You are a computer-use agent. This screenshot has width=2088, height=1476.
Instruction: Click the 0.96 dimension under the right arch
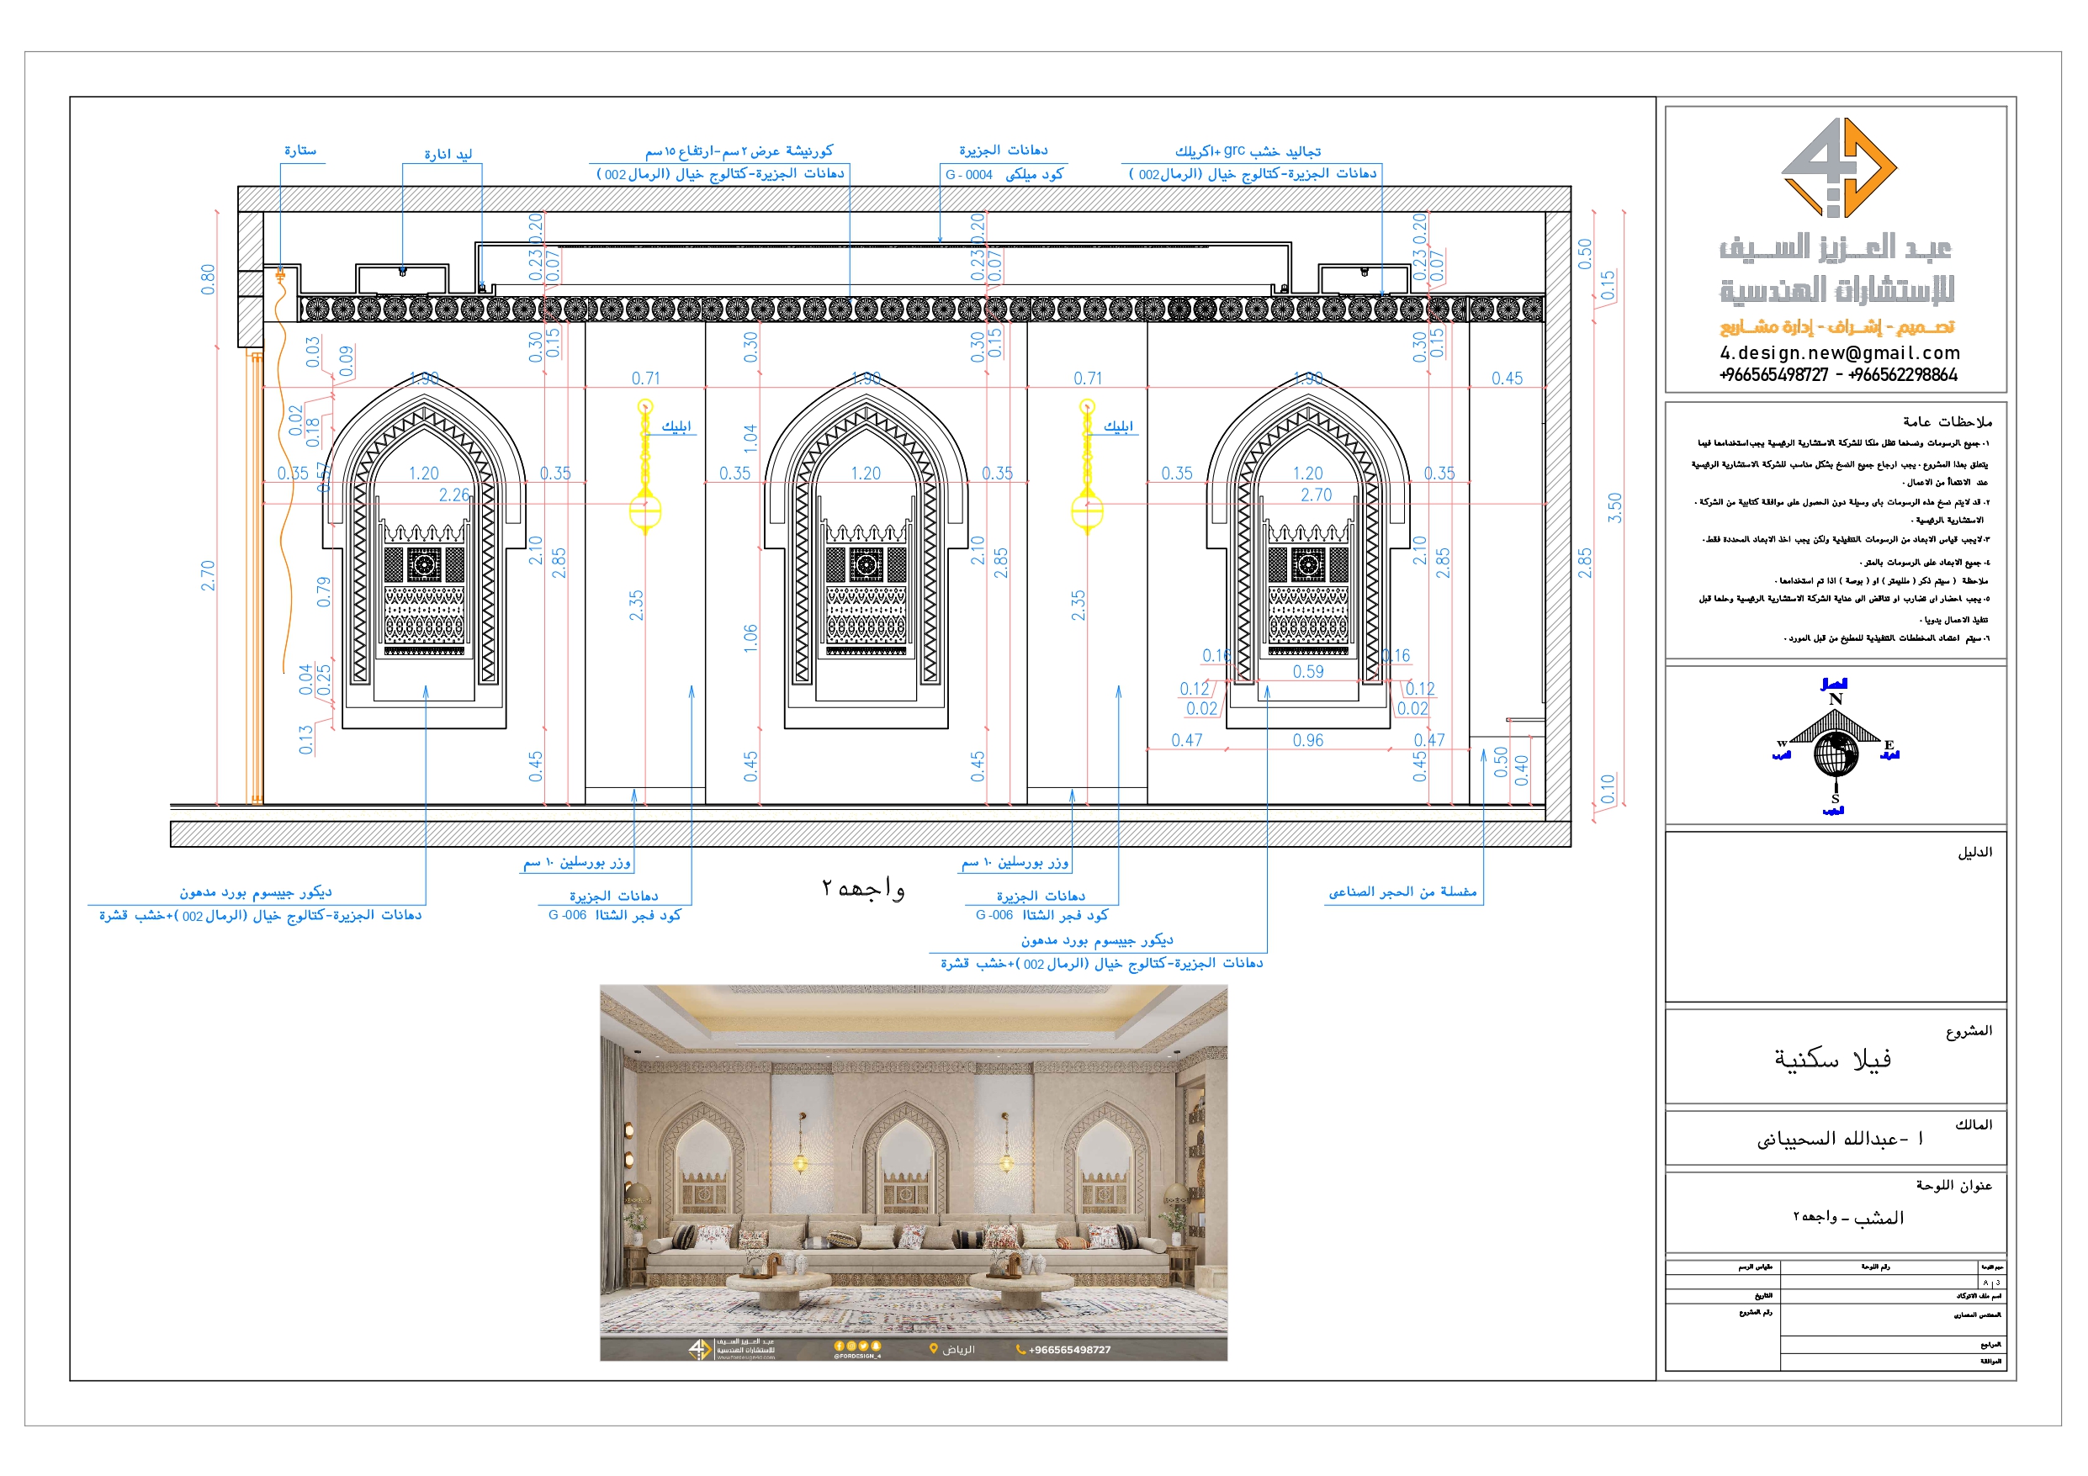coord(1307,740)
